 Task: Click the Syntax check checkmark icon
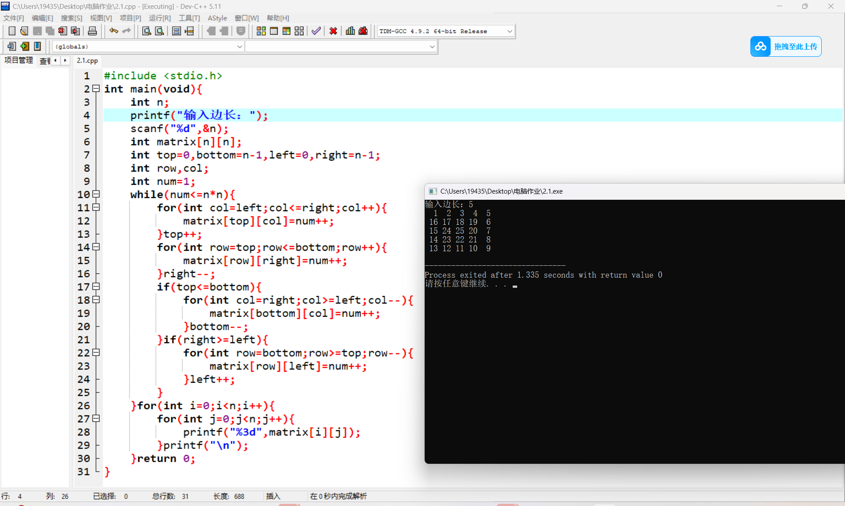316,31
